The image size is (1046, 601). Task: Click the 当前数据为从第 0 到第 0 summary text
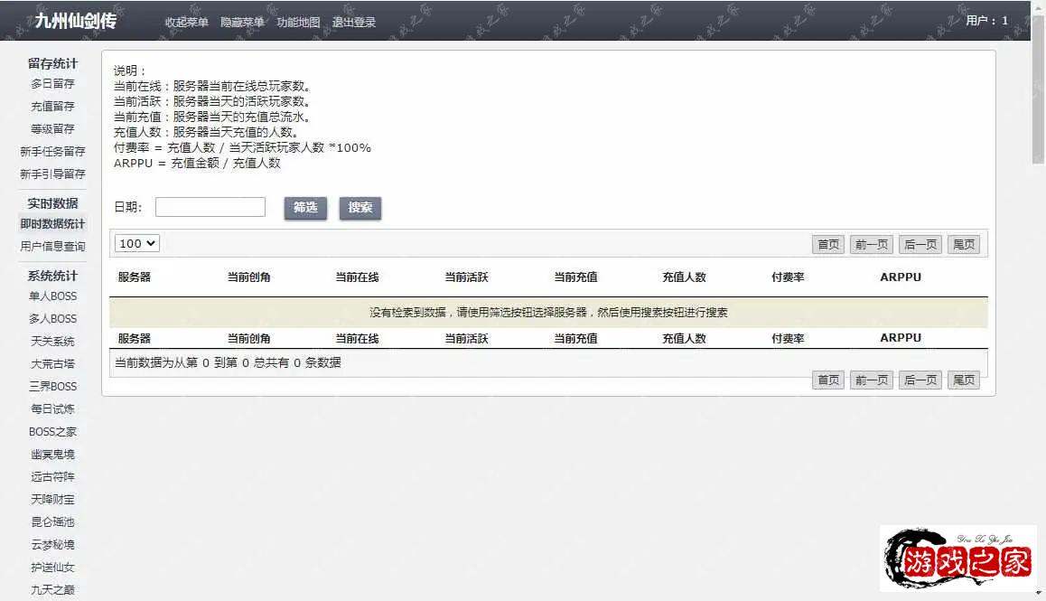(228, 362)
